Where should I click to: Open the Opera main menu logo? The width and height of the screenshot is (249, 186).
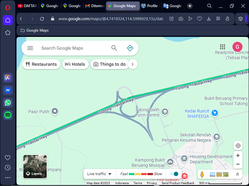(x=7, y=7)
